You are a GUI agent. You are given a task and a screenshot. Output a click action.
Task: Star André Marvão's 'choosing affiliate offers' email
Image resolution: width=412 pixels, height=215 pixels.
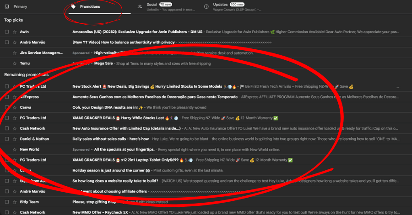(x=15, y=191)
